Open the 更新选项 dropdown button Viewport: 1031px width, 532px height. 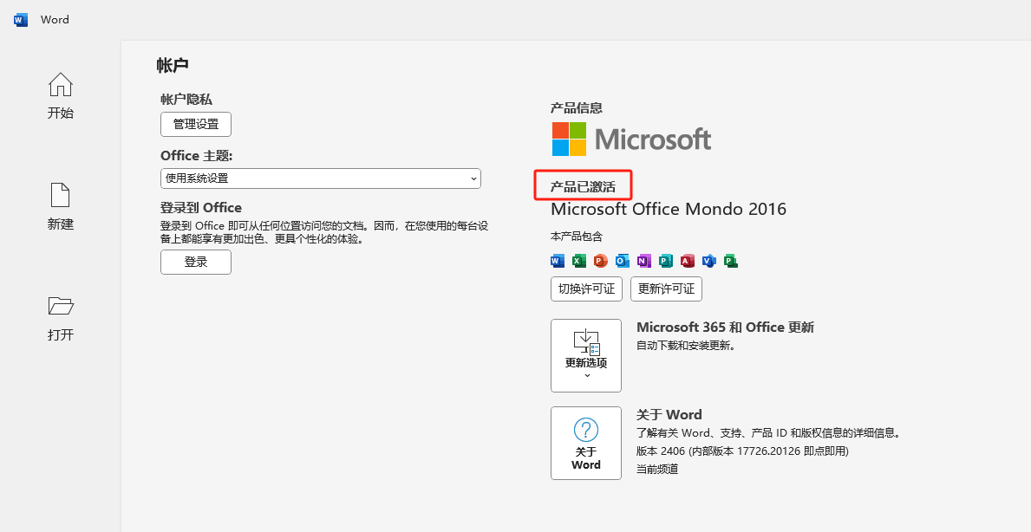point(586,355)
